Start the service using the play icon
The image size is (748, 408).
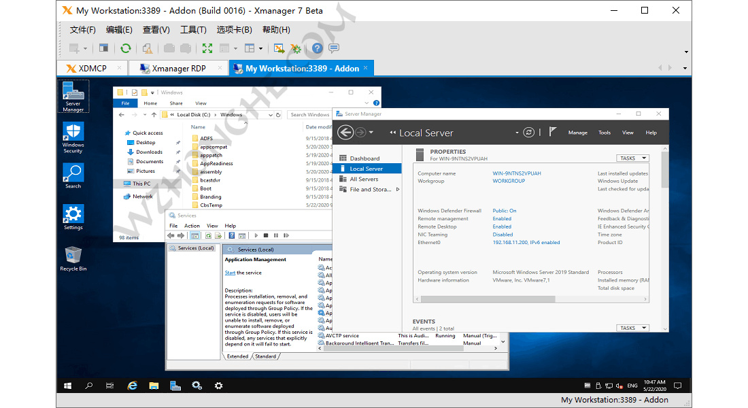tap(256, 235)
